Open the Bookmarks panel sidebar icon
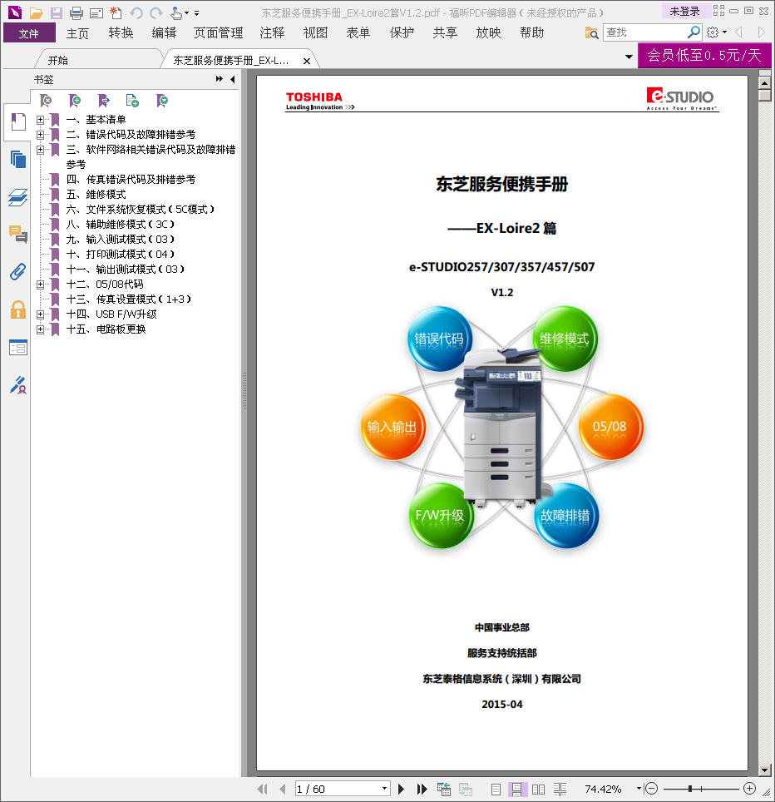Viewport: 775px width, 802px height. [18, 122]
